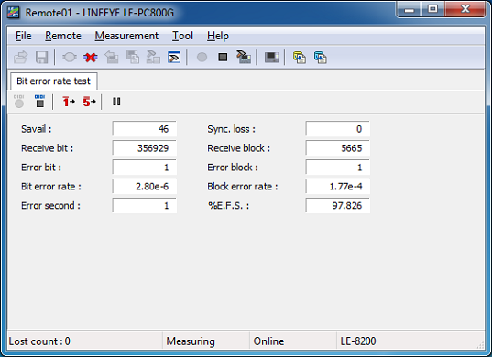The height and width of the screenshot is (357, 492).
Task: Open the Tool menu
Action: pos(182,36)
